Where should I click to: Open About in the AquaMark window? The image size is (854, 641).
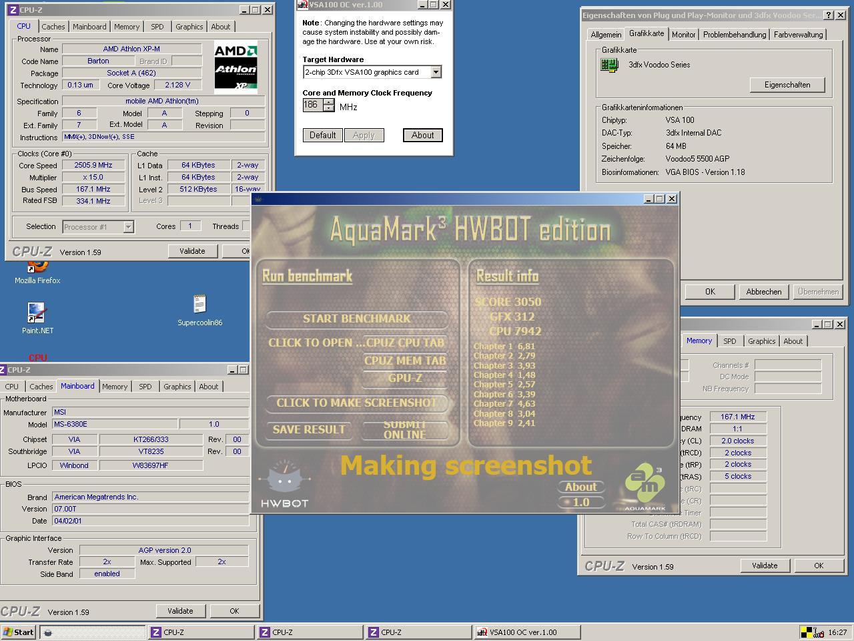pyautogui.click(x=581, y=487)
